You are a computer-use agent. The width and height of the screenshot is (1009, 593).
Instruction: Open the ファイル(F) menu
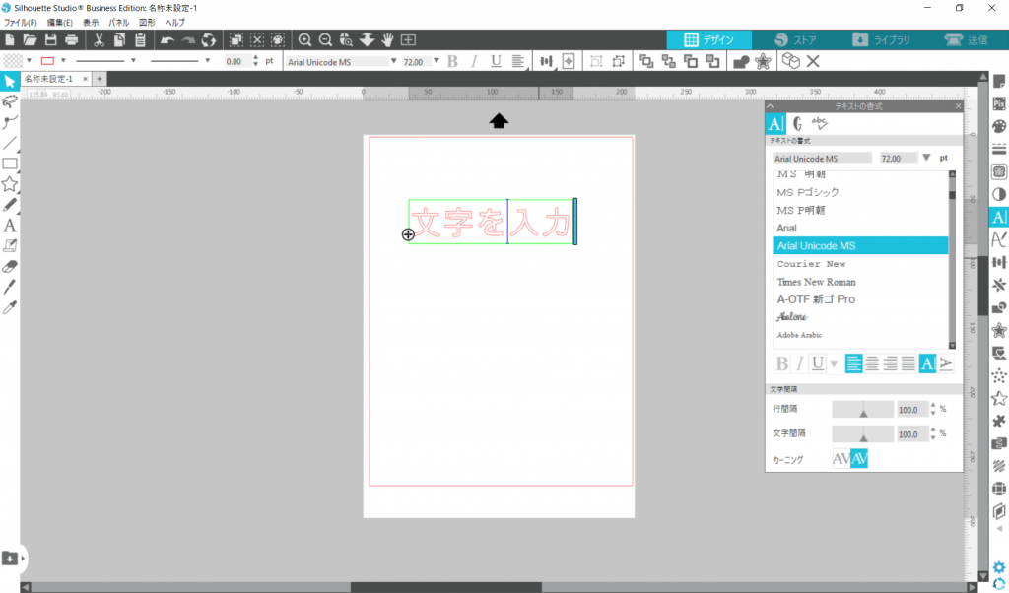(x=21, y=22)
